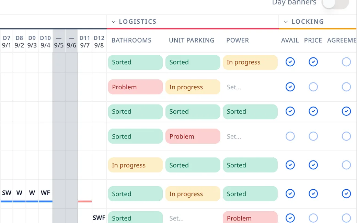Select the D11 9/7 day header

pos(85,42)
